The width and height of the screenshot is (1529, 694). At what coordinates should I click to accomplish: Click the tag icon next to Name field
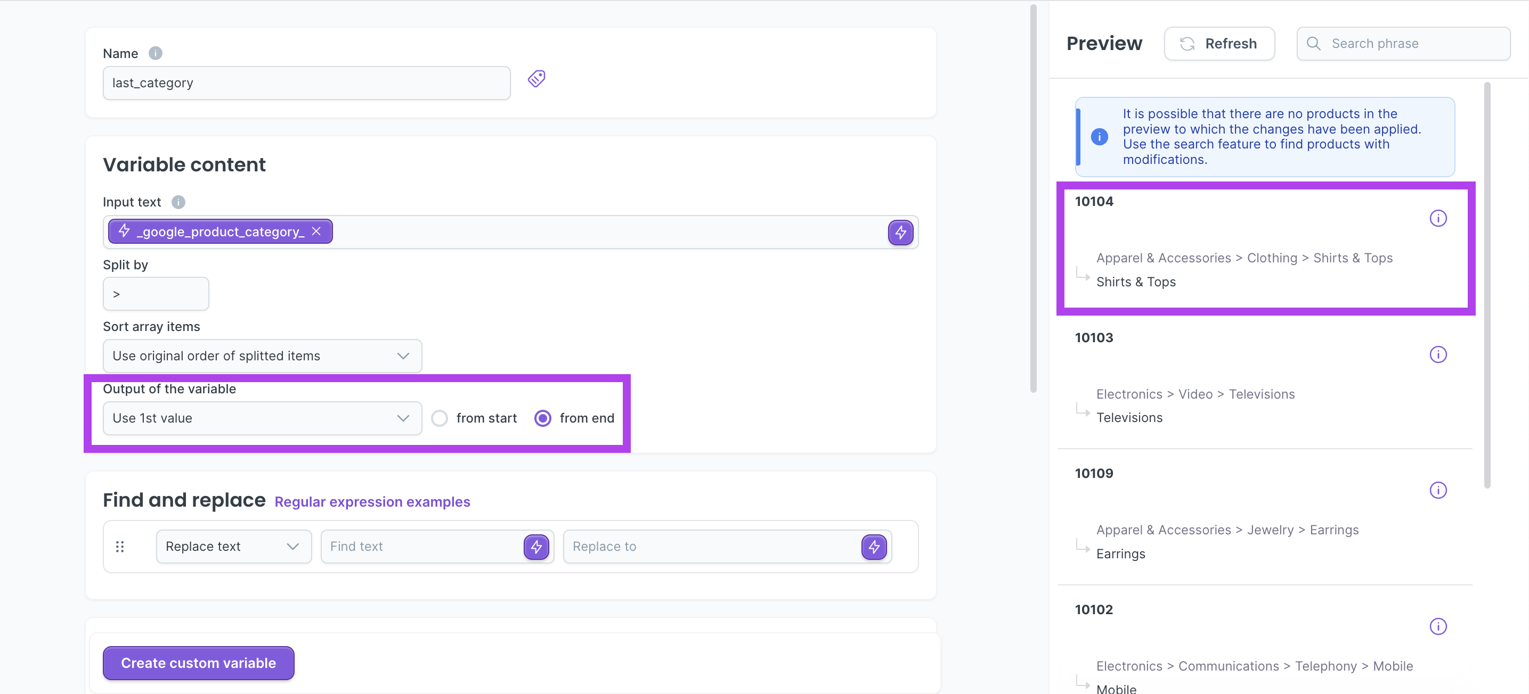tap(536, 79)
